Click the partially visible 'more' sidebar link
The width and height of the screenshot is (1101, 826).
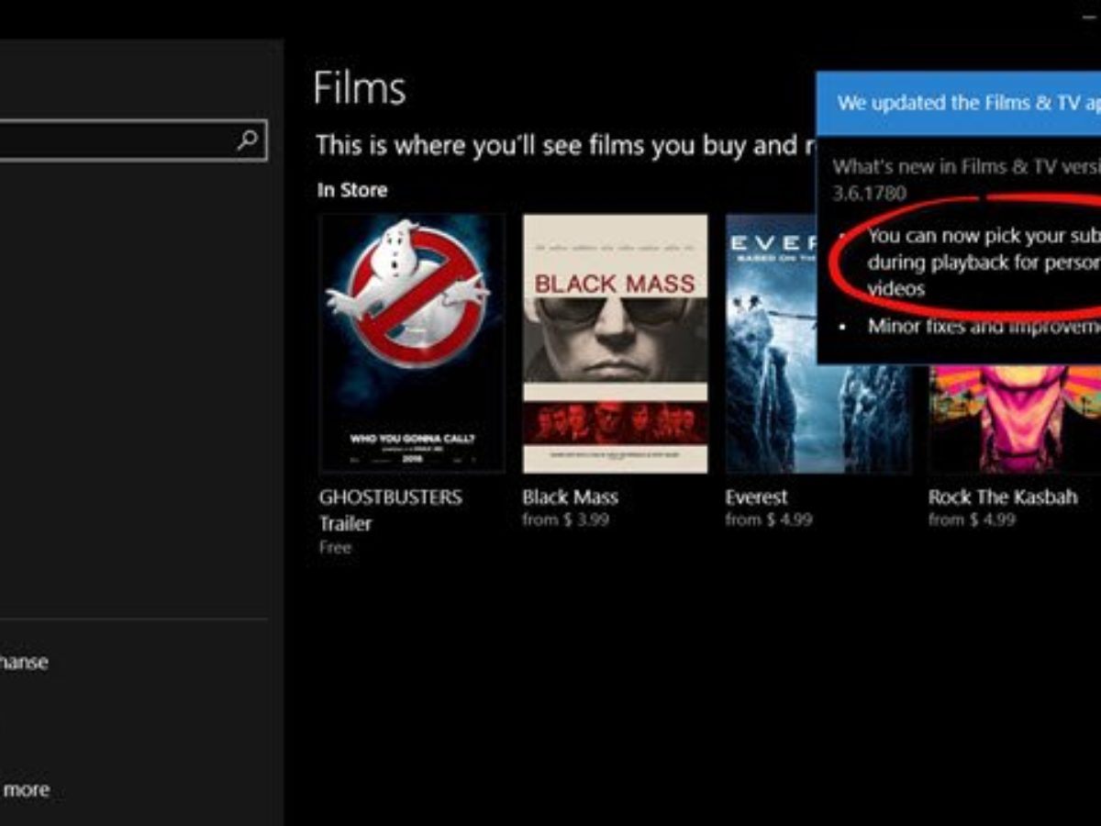(27, 789)
